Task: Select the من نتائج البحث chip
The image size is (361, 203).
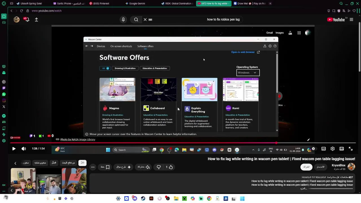Action: tap(68, 163)
